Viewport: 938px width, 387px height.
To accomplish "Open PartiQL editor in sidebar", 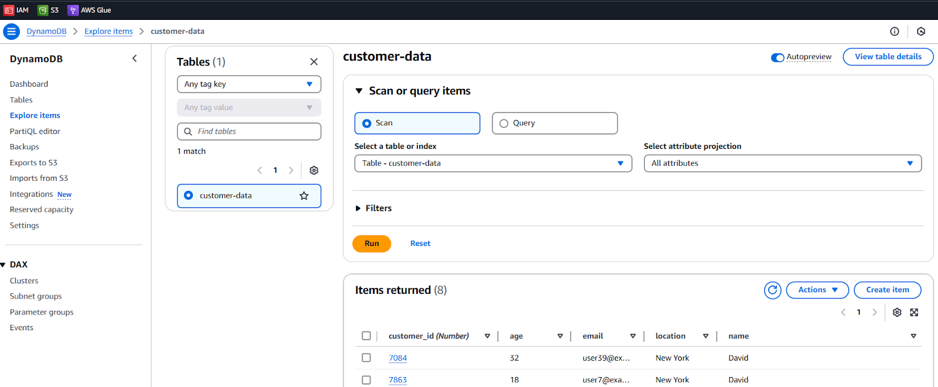I will tap(35, 132).
